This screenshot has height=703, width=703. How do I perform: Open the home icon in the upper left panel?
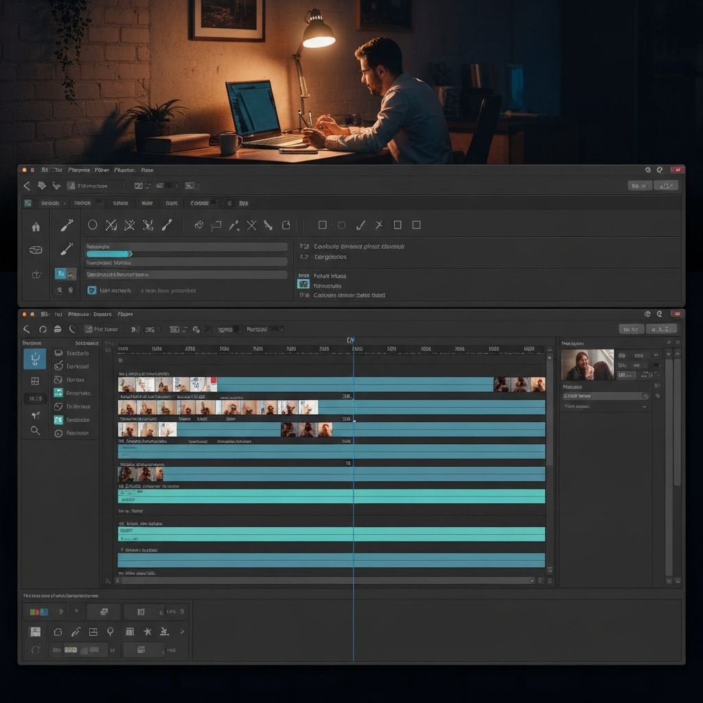[x=35, y=226]
